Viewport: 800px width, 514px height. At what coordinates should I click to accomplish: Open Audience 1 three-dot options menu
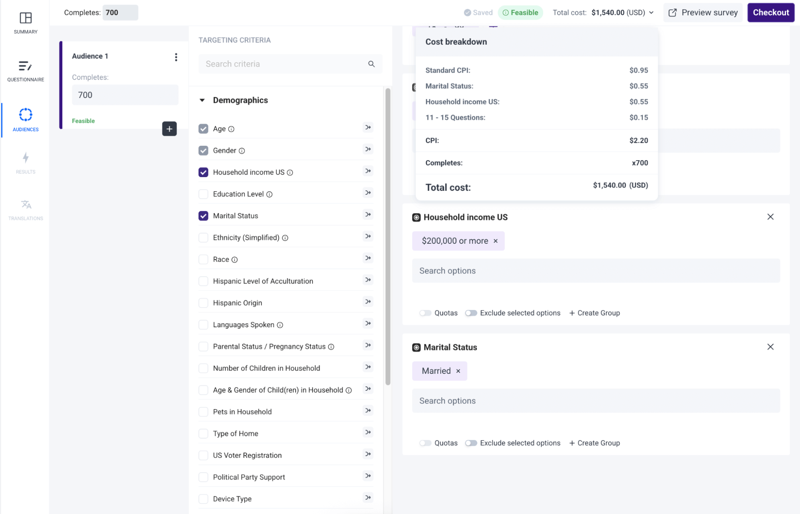[x=176, y=57]
